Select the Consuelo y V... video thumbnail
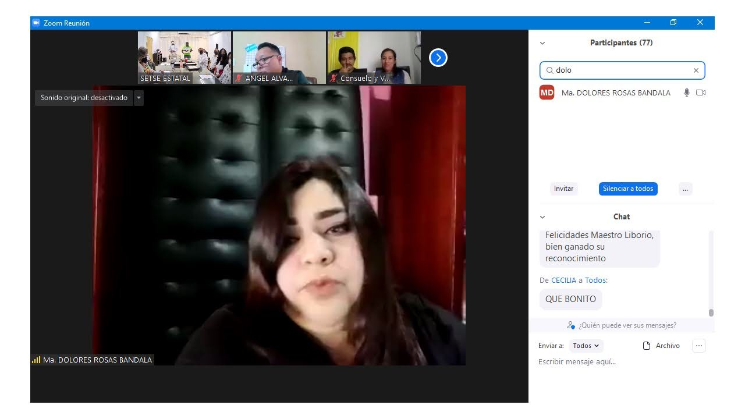The width and height of the screenshot is (745, 419). [374, 58]
